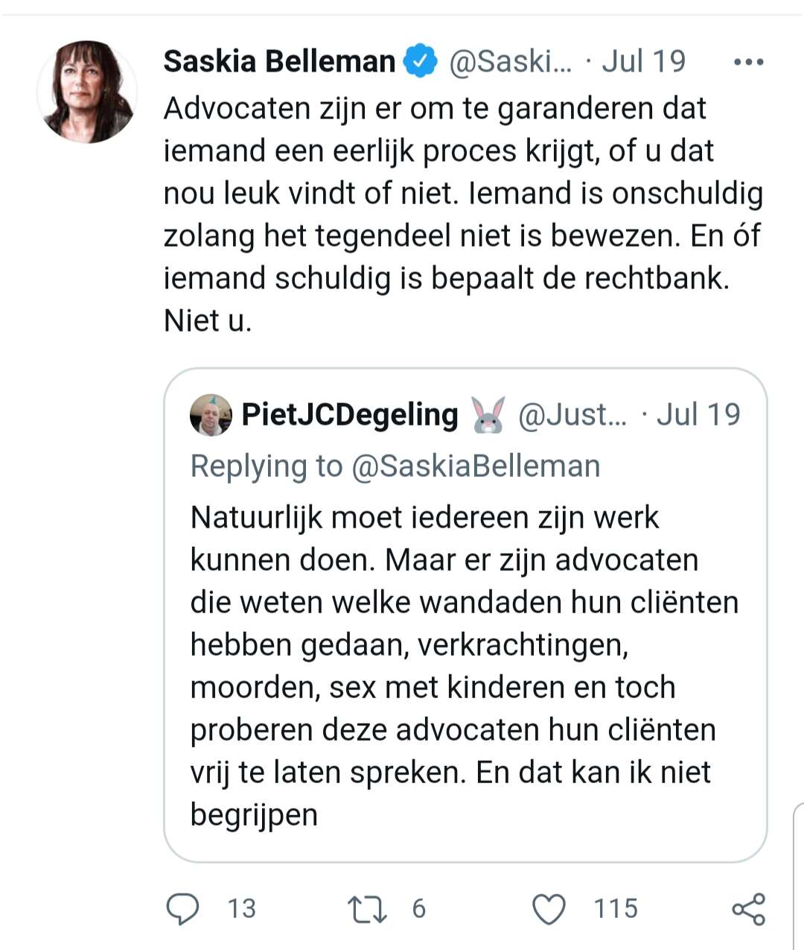Follow the @SaskiaBelleman mention link
The height and width of the screenshot is (950, 804).
coord(475,466)
